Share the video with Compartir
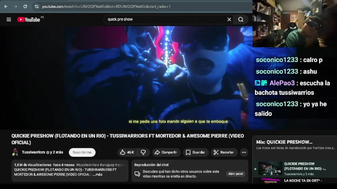 pos(166,152)
